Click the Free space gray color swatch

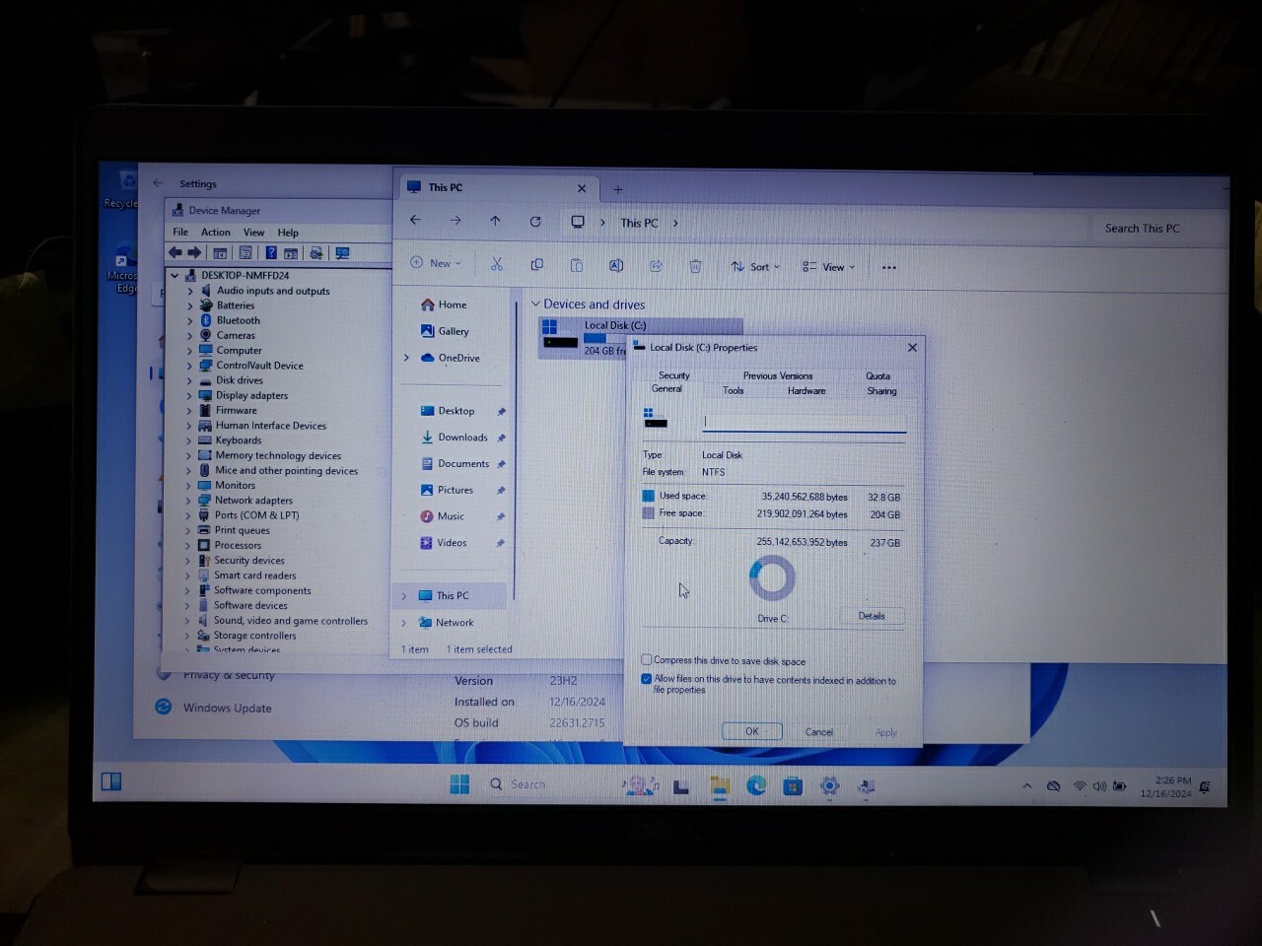click(x=649, y=513)
